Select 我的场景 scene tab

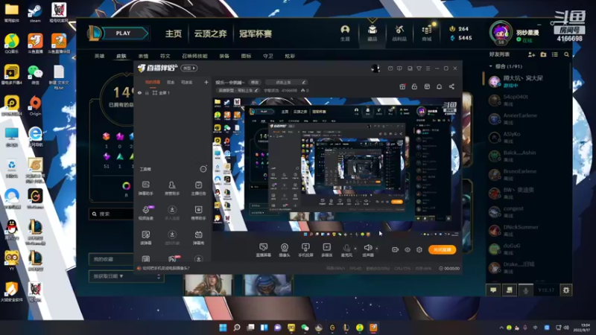(153, 82)
